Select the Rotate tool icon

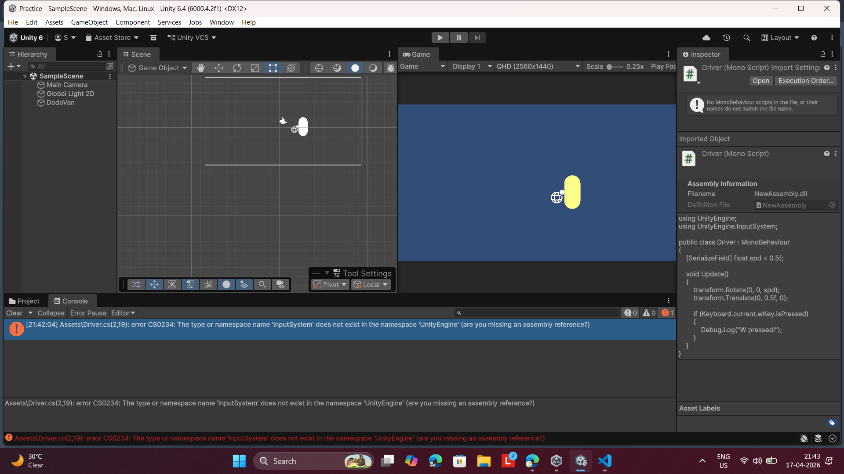(237, 68)
